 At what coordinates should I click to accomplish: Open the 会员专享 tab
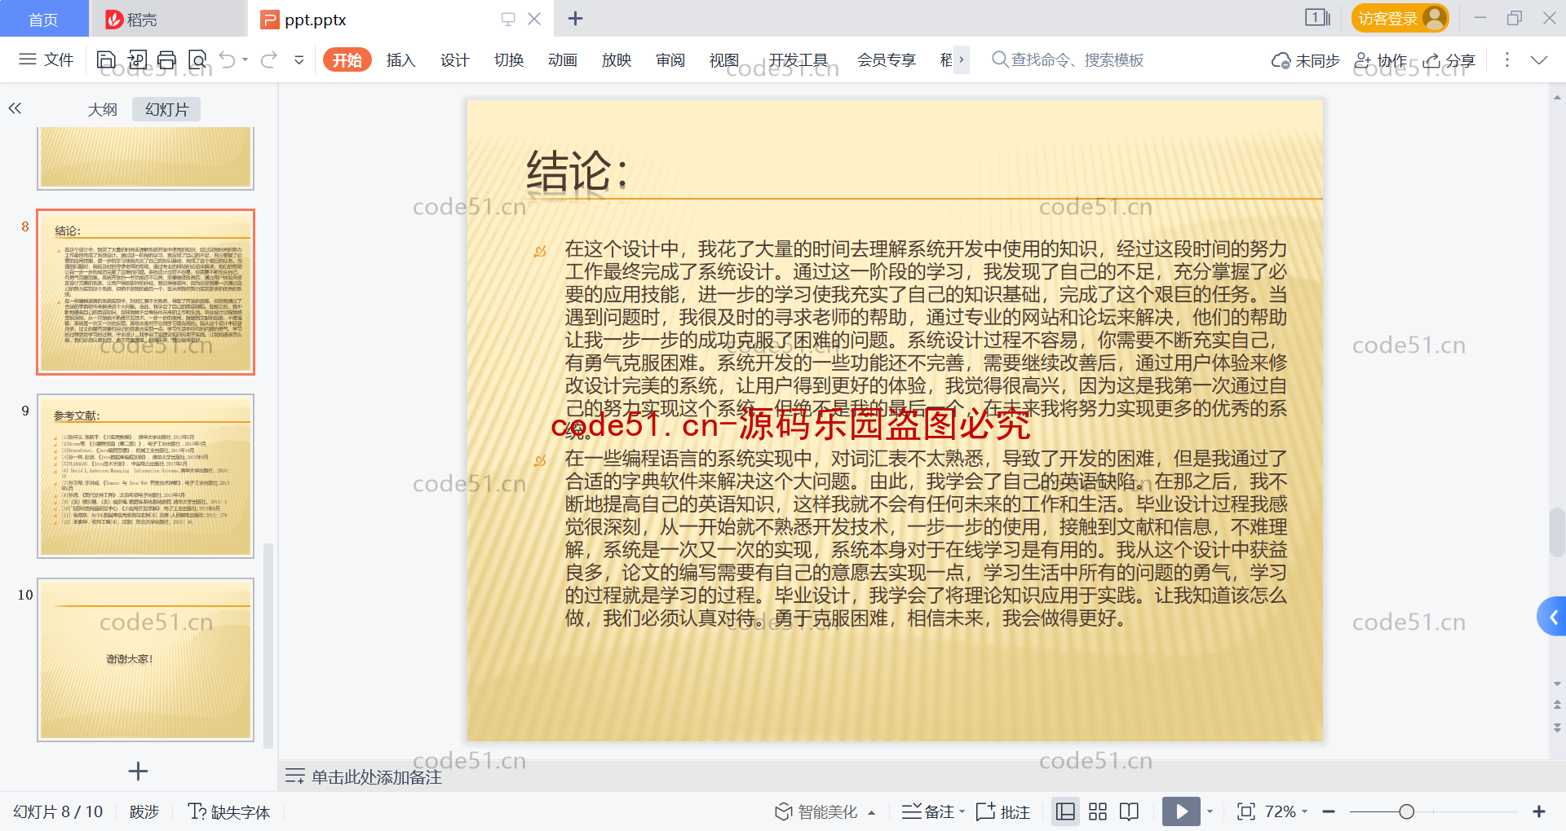pos(887,60)
